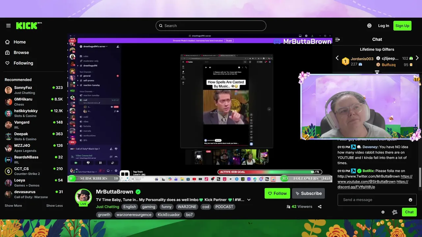Select the KickEcuador tag
The image size is (422, 237).
(x=169, y=215)
